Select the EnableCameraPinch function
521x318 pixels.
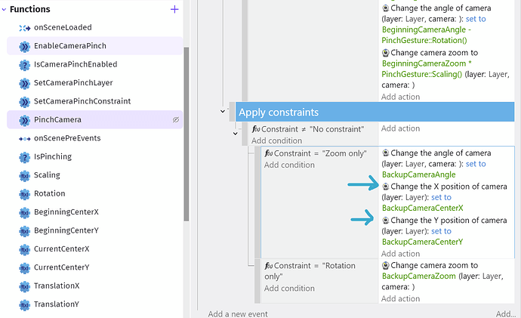pyautogui.click(x=69, y=46)
